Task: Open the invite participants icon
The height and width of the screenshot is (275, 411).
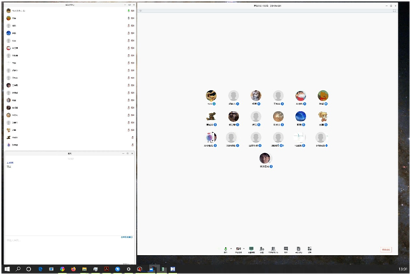Action: [x=262, y=248]
